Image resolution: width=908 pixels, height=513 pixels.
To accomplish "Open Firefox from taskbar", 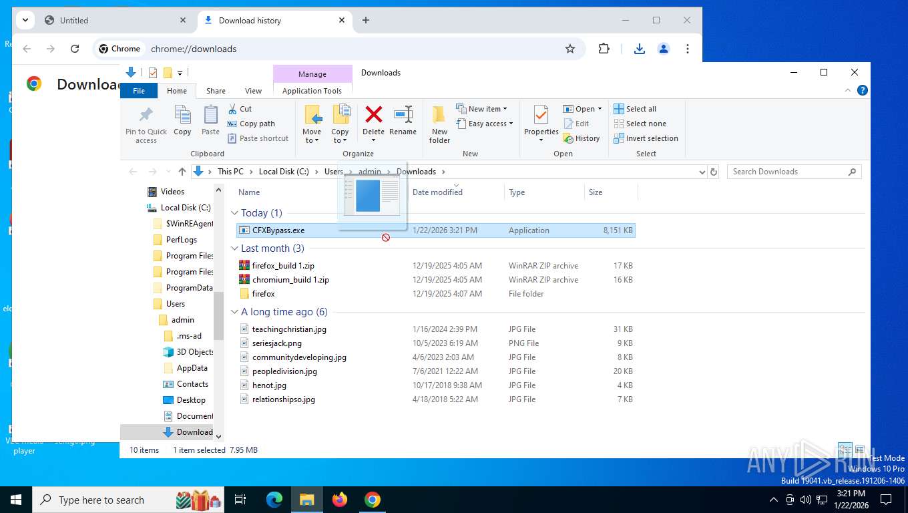I will 340,500.
